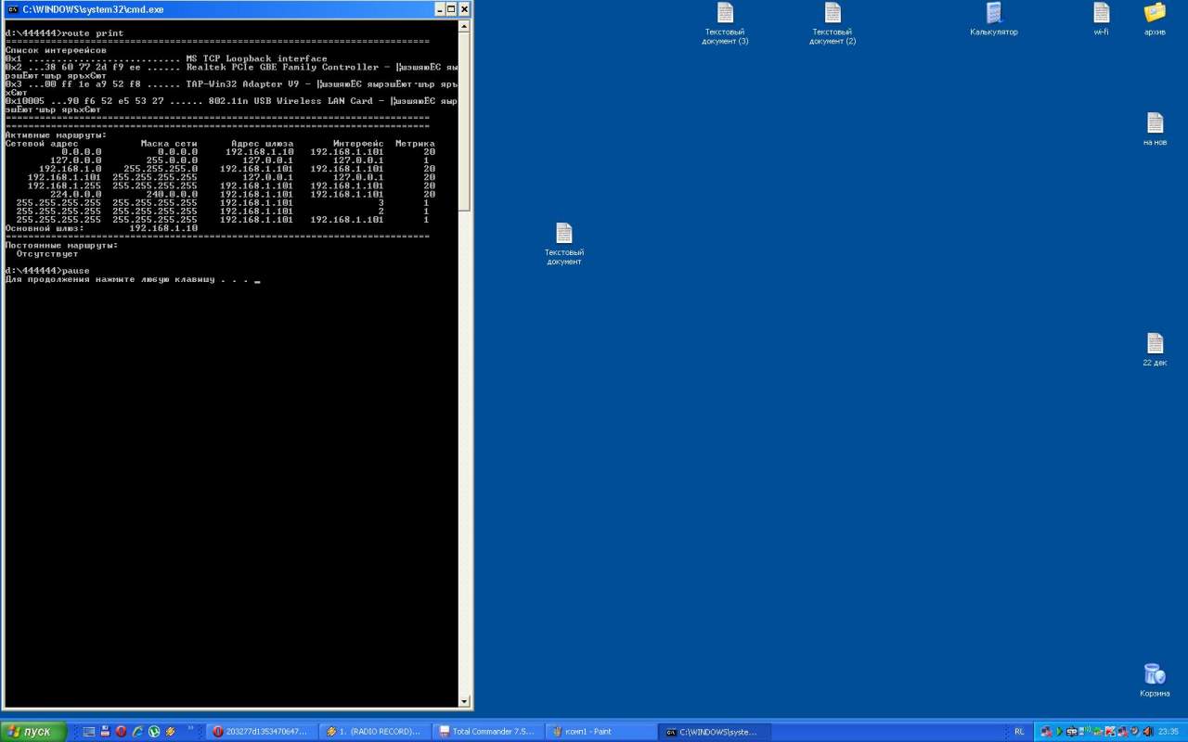
Task: Click the green arrow tray icon
Action: click(x=1061, y=732)
